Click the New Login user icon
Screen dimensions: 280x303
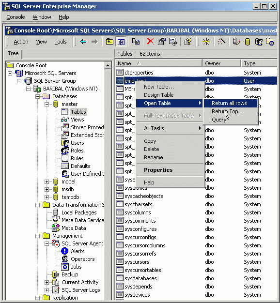[x=259, y=42]
